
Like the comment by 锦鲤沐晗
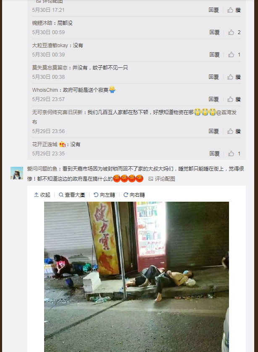(x=234, y=32)
